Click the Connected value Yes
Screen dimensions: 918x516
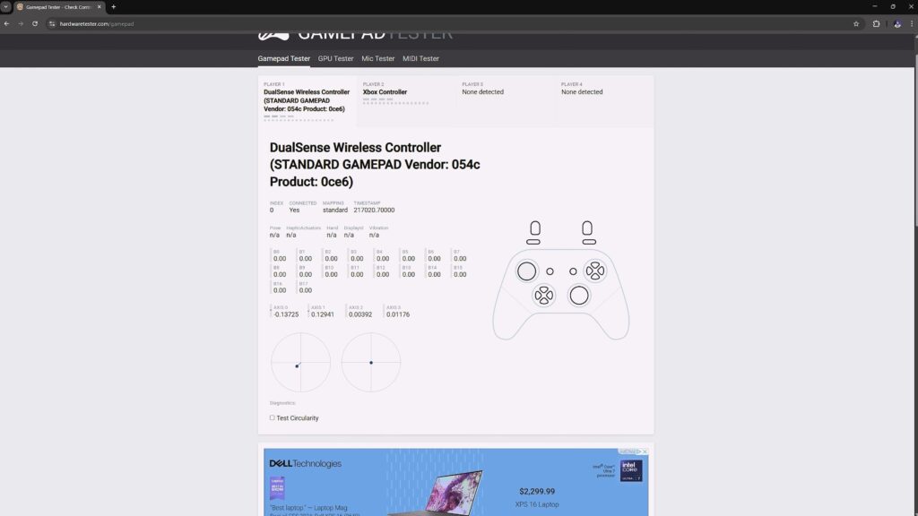(294, 210)
